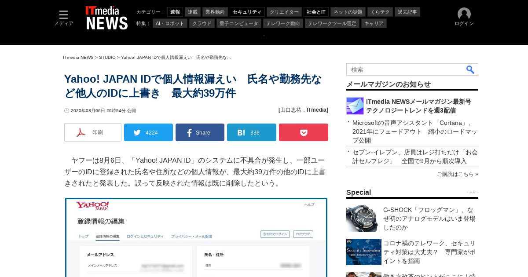This screenshot has width=528, height=277.
Task: Share the article on Facebook
Action: (x=200, y=132)
